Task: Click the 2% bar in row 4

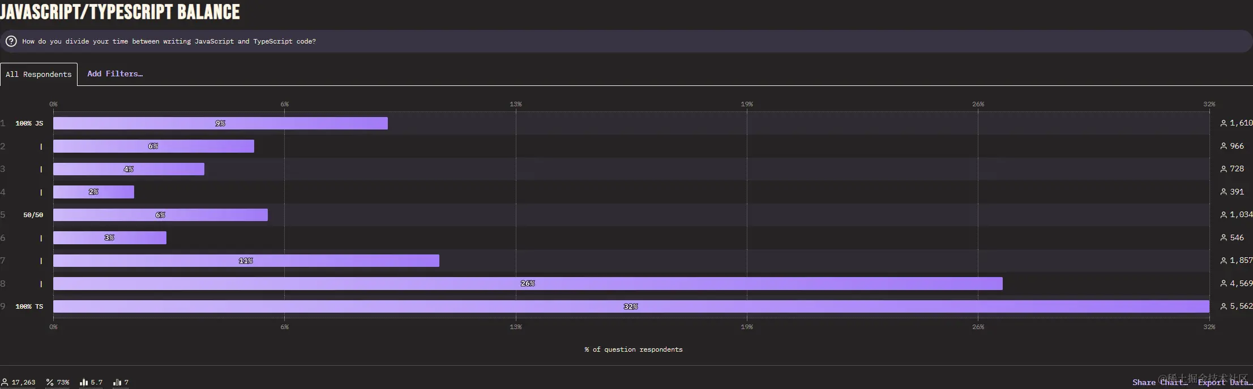Action: (x=93, y=192)
